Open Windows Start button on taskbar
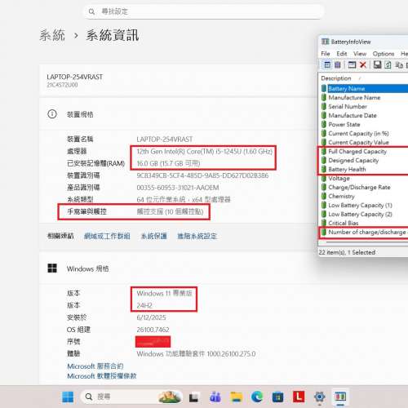408x408 pixels. (x=68, y=397)
